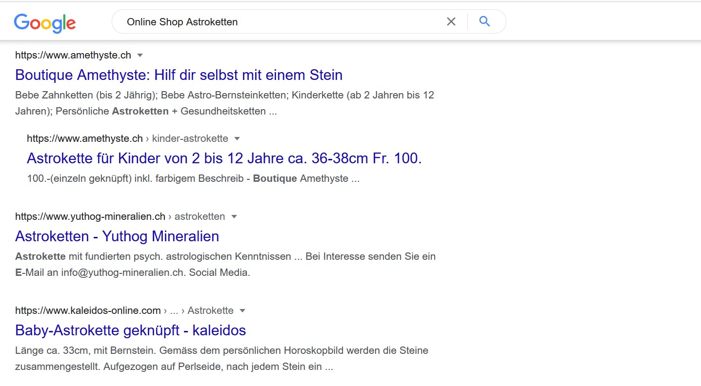Click the snippet starting "Bebe Zahnketten (bis 2 Jährig)"
701x386 pixels.
[224, 103]
